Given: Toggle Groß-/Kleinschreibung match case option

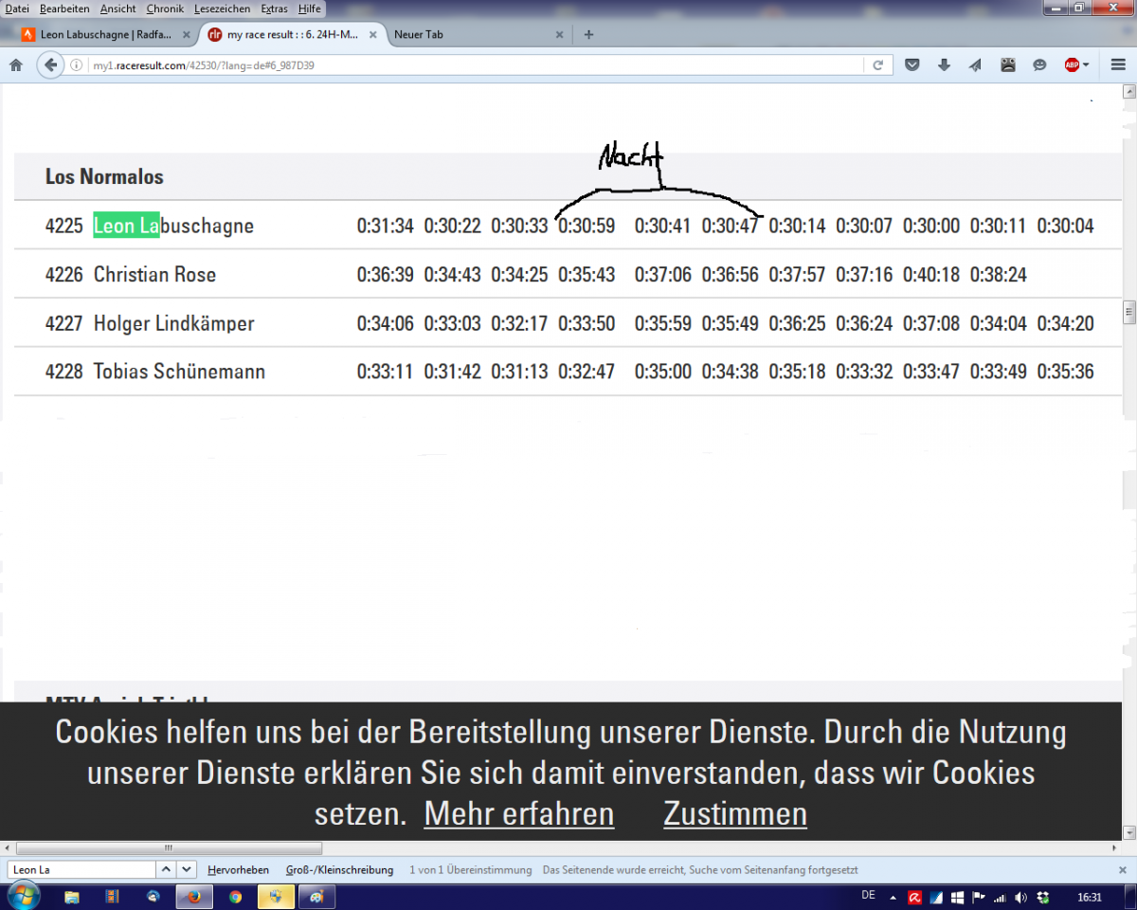Looking at the screenshot, I should click(339, 869).
